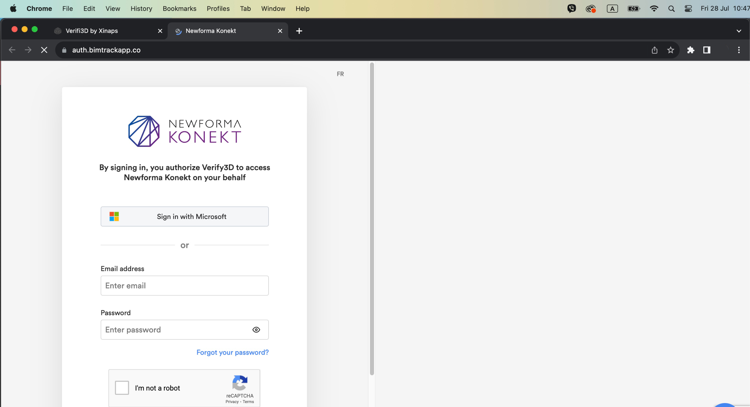Click the site lock icon
This screenshot has width=750, height=407.
pyautogui.click(x=64, y=50)
